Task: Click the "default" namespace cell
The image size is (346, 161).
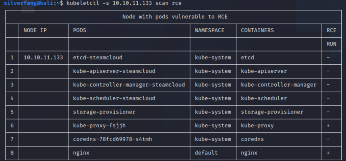Action: 206,153
